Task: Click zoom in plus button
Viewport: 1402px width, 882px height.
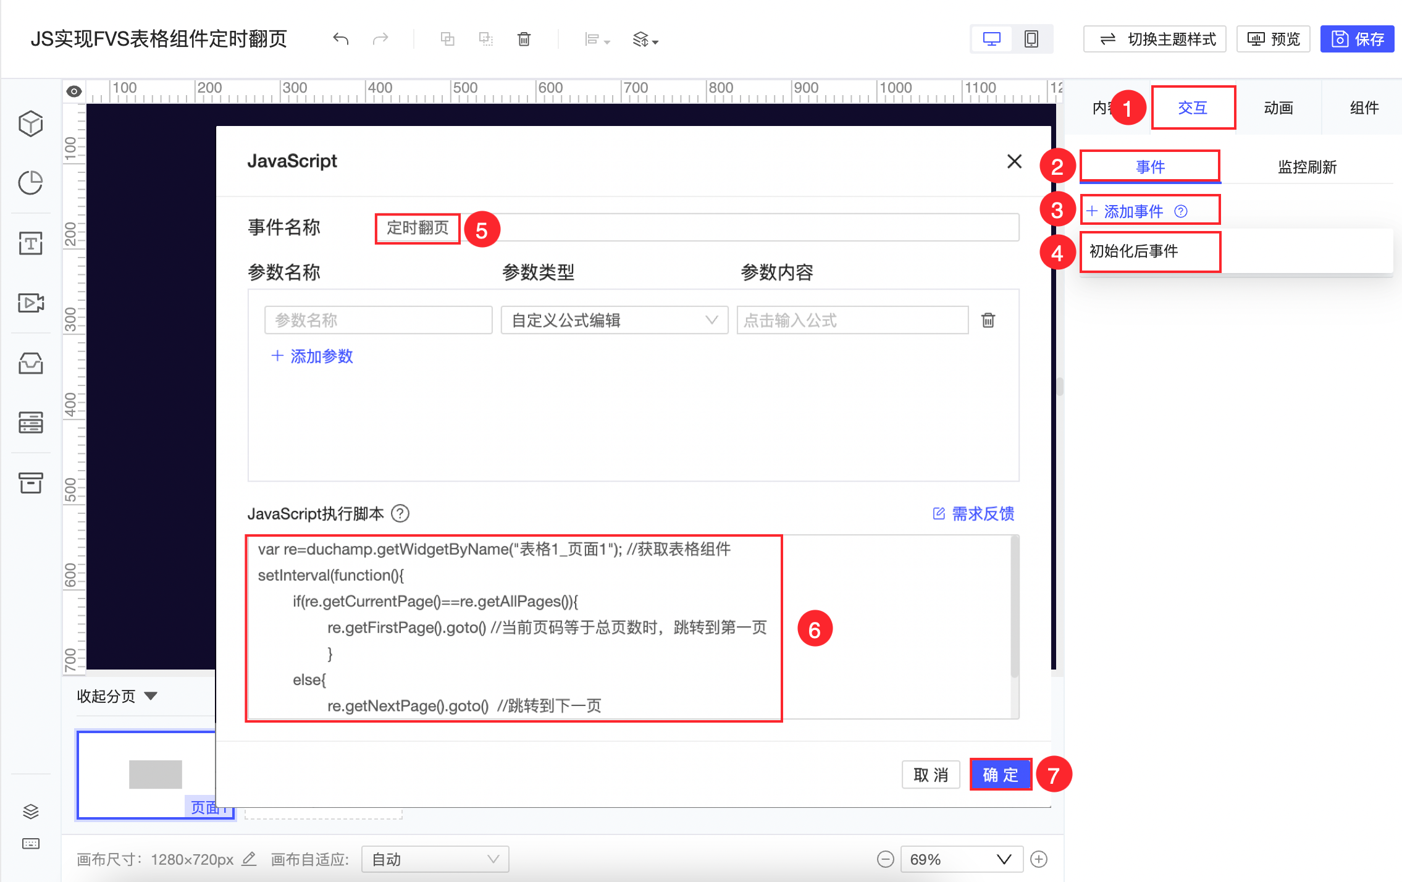Action: pos(1039,859)
